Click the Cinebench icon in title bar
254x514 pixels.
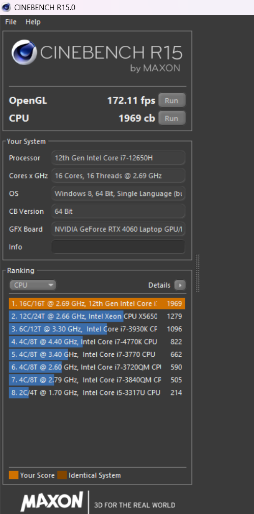click(x=6, y=7)
